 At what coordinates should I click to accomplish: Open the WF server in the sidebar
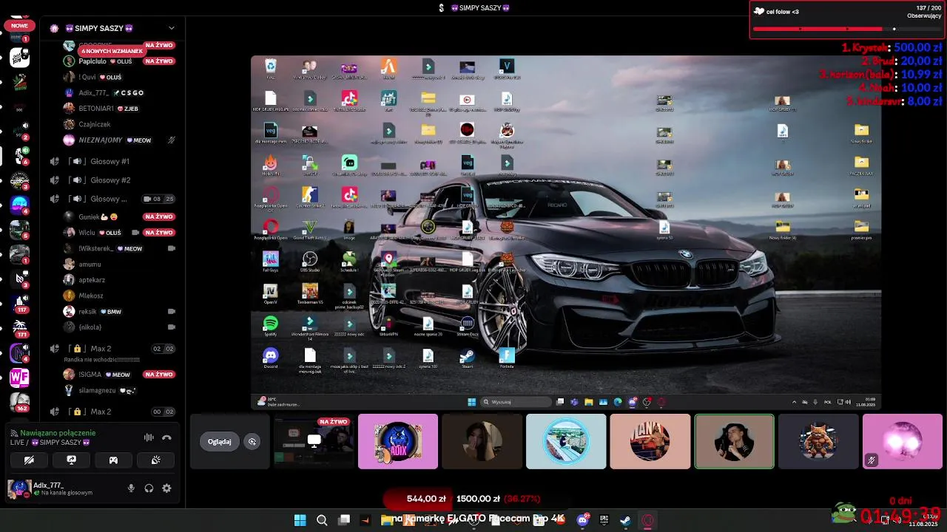tap(19, 378)
